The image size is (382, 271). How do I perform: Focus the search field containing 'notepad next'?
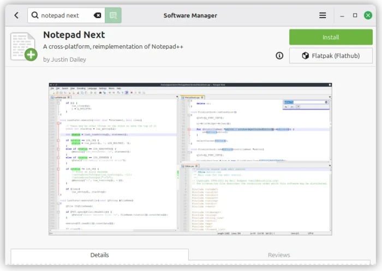[x=63, y=15]
